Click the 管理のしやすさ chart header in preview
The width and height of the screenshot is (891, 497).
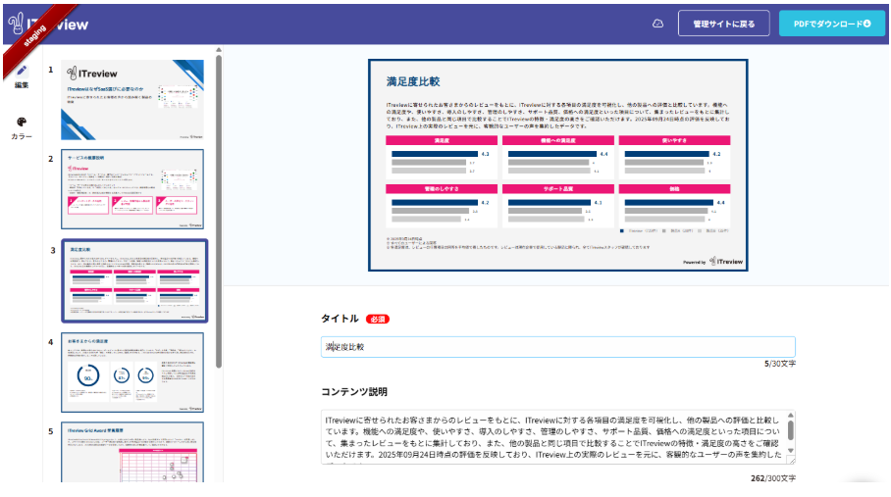[442, 189]
